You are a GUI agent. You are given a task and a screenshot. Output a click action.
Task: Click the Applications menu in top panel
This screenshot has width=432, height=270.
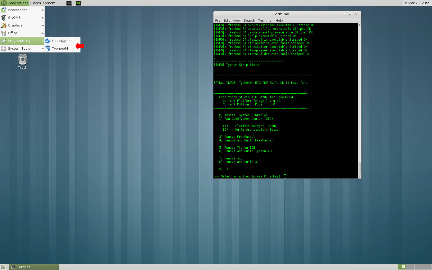click(x=15, y=3)
